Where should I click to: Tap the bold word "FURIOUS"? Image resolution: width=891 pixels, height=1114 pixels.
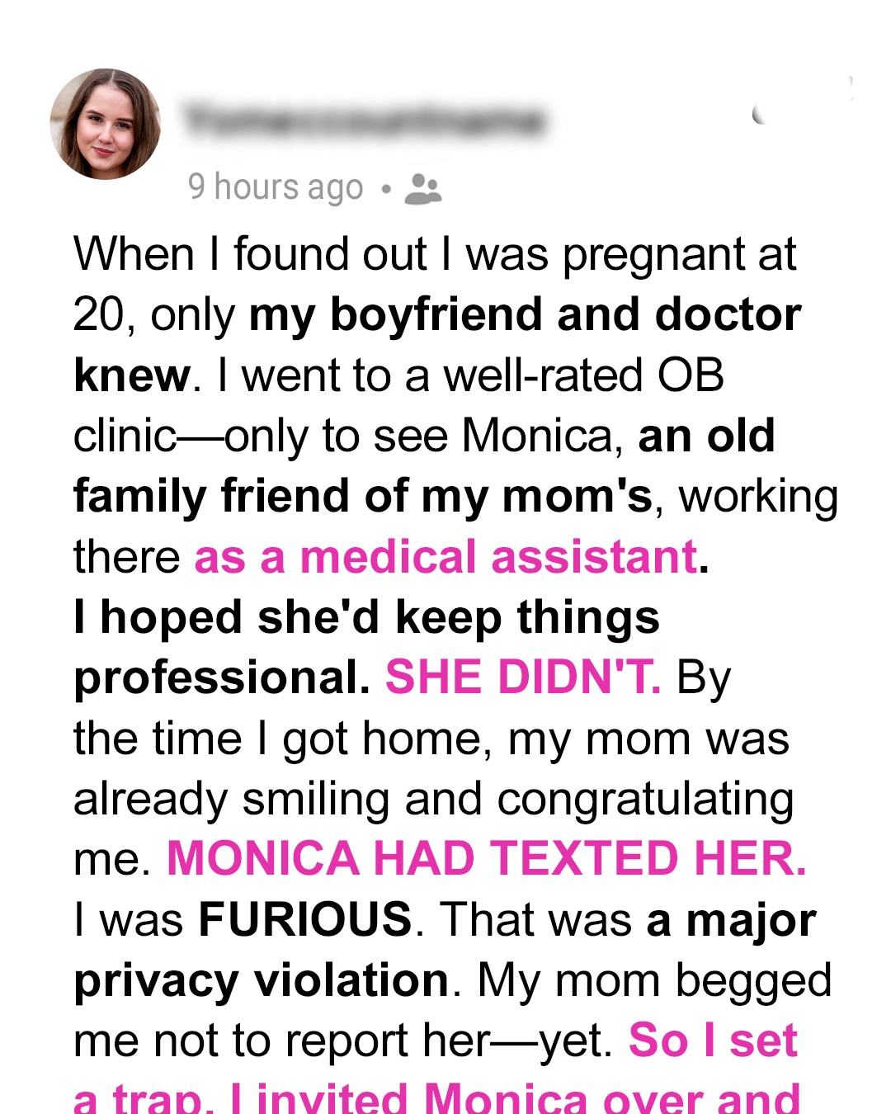pyautogui.click(x=305, y=919)
